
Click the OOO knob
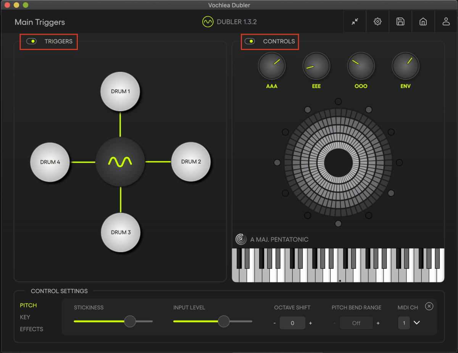[361, 66]
